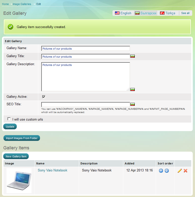Expand language list with See all

coord(185,13)
